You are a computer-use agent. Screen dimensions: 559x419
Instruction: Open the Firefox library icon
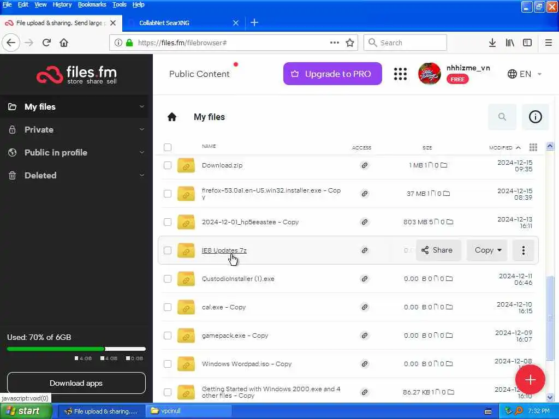[510, 43]
